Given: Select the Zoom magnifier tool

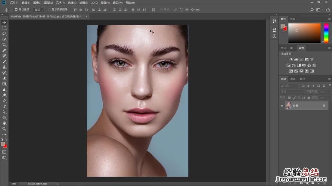Looking at the screenshot, I should 4,128.
